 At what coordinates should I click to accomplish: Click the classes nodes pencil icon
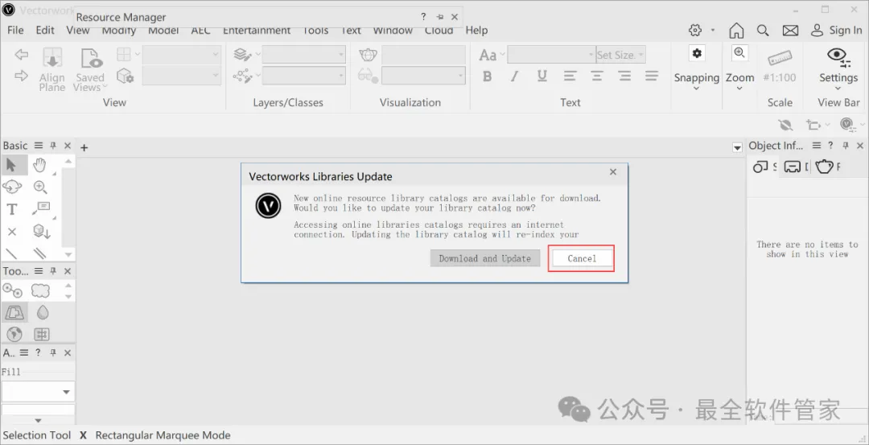point(242,76)
